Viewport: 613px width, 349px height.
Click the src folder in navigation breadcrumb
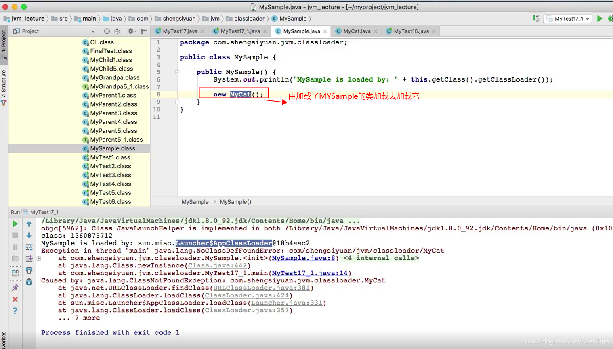[59, 19]
